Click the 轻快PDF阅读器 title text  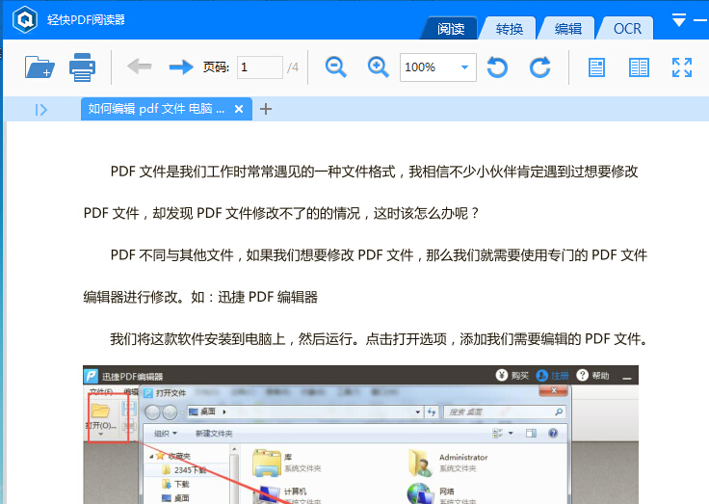pos(86,20)
